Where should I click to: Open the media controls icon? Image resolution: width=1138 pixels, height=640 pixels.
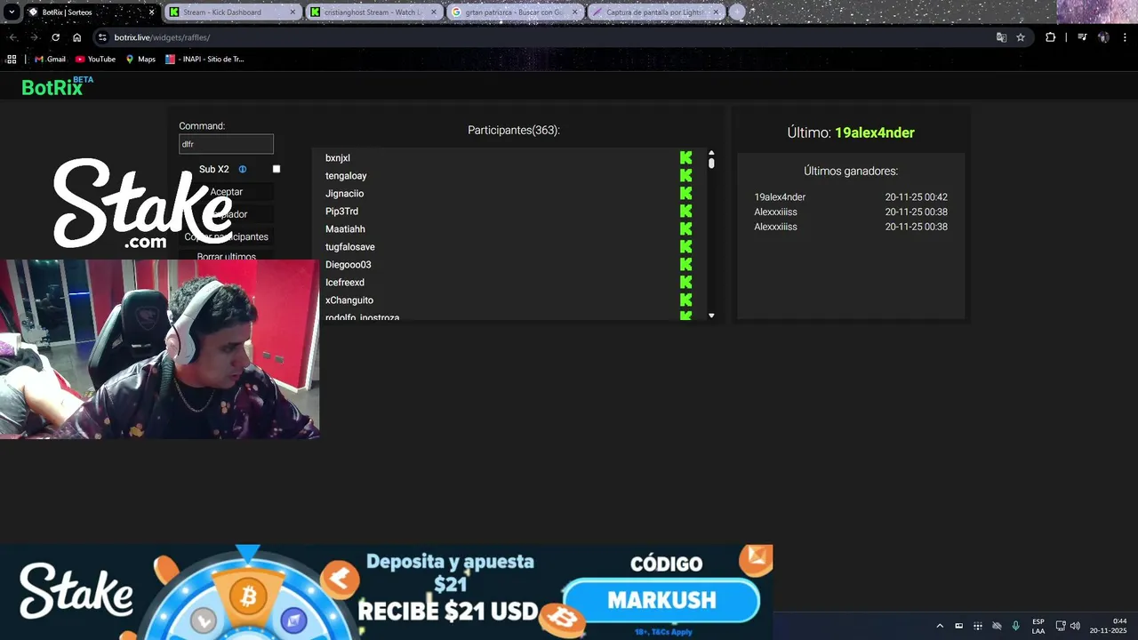1082,37
